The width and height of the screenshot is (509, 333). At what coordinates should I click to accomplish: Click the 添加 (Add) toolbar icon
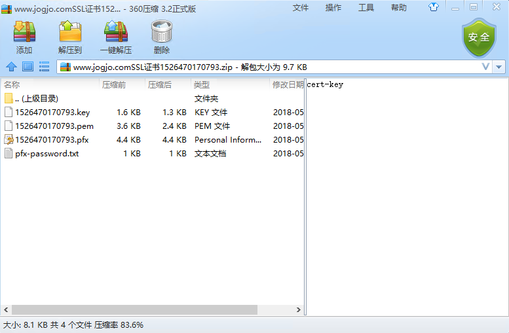pos(24,32)
